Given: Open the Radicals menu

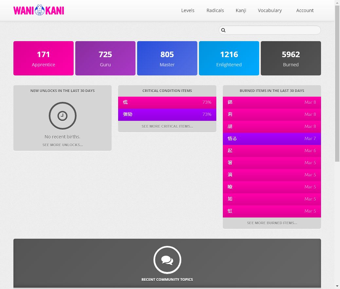Looking at the screenshot, I should (215, 10).
